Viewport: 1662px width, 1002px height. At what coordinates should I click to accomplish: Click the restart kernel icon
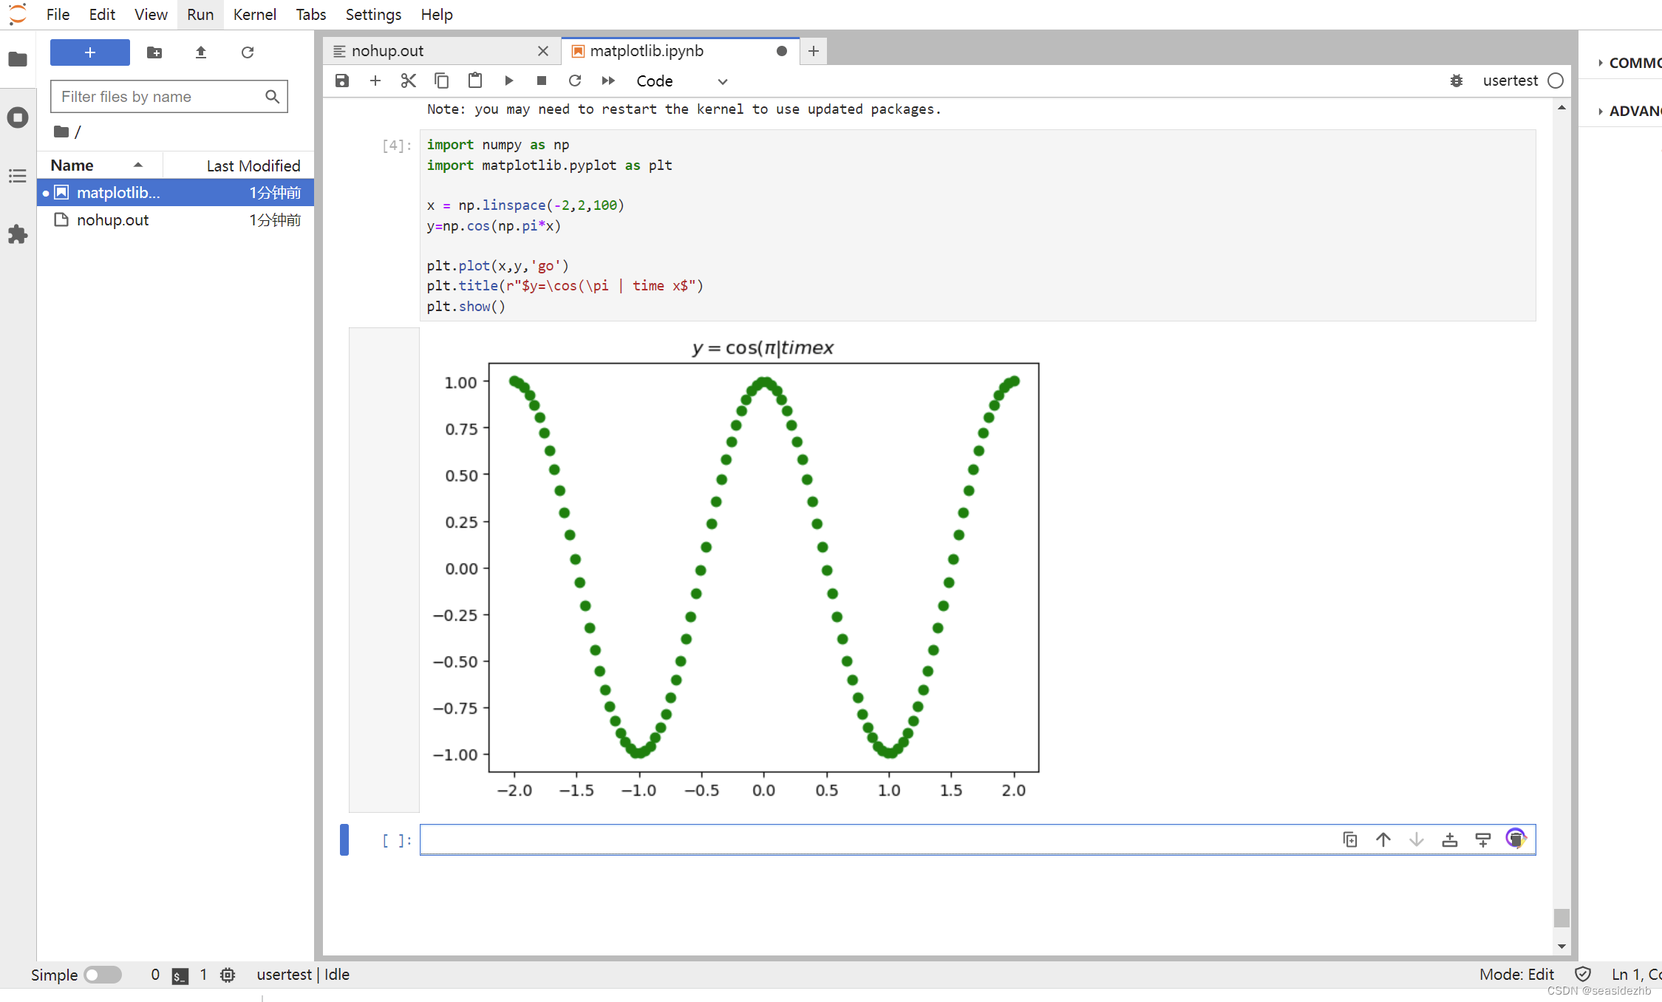(575, 81)
